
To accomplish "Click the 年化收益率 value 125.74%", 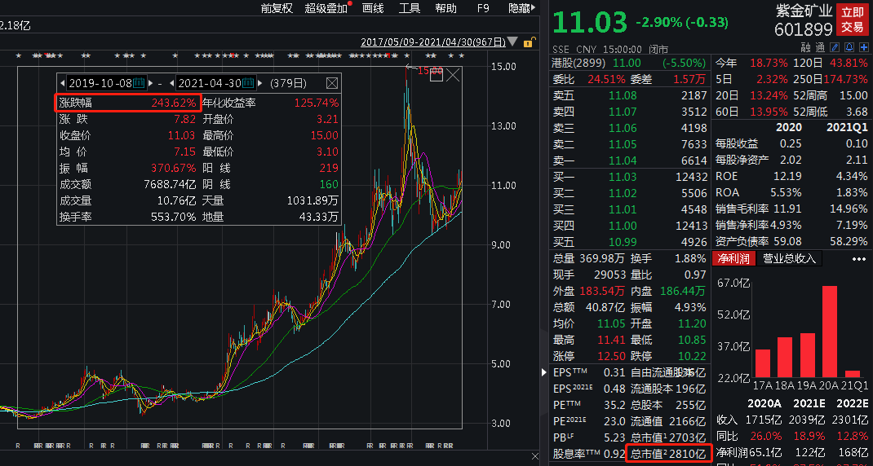I will 317,103.
